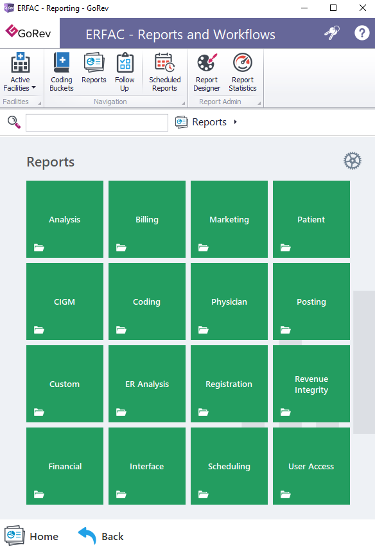The height and width of the screenshot is (549, 375).
Task: Open the ER Analysis report folder
Action: (147, 384)
